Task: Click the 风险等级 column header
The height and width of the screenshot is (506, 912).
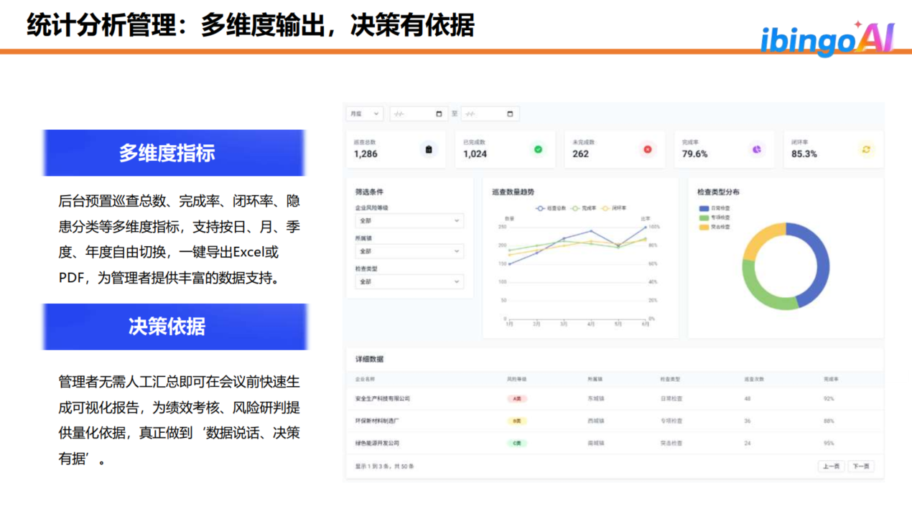Action: (x=517, y=378)
